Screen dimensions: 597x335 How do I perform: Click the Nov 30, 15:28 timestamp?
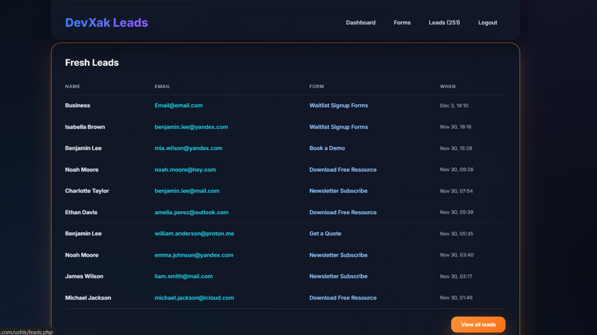point(456,148)
